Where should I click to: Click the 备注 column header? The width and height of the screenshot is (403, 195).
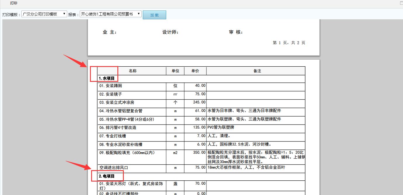(x=257, y=70)
